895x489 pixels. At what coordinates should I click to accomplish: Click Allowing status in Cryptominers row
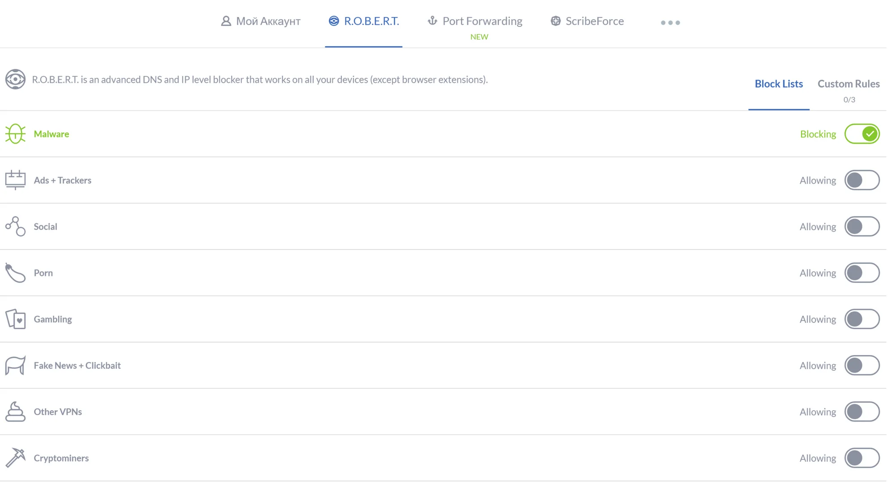coord(818,458)
